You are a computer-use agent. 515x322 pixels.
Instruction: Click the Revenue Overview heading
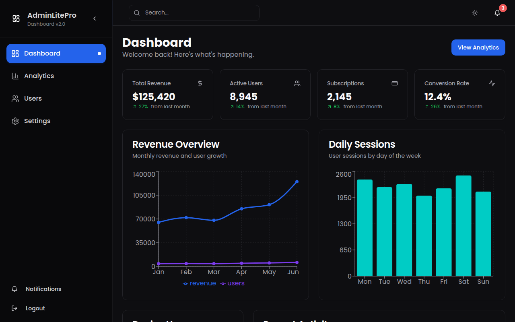[x=176, y=144]
